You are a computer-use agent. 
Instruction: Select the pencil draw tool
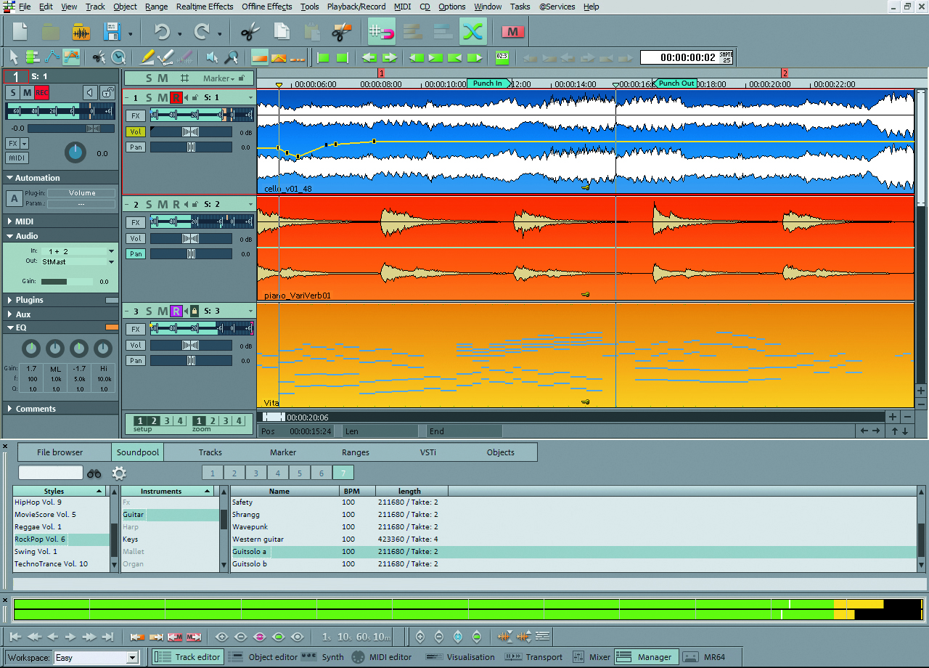click(147, 57)
